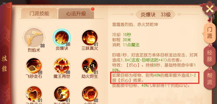Select the 门派 side tab
Image resolution: width=217 pixels, height=104 pixels.
209,33
